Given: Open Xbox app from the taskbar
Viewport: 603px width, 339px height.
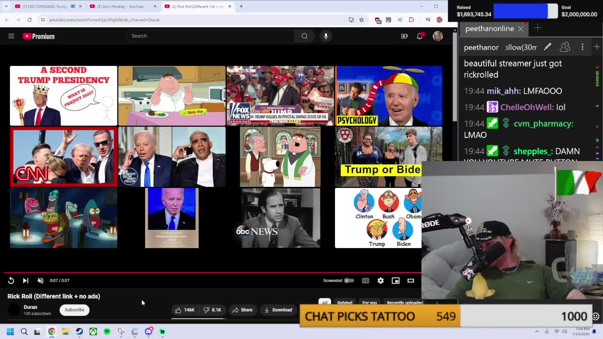Looking at the screenshot, I should 93,331.
